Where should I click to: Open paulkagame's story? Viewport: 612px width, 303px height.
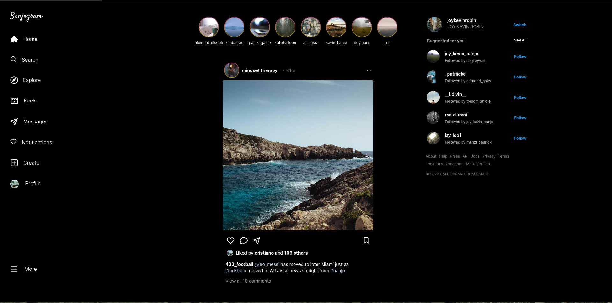(260, 27)
